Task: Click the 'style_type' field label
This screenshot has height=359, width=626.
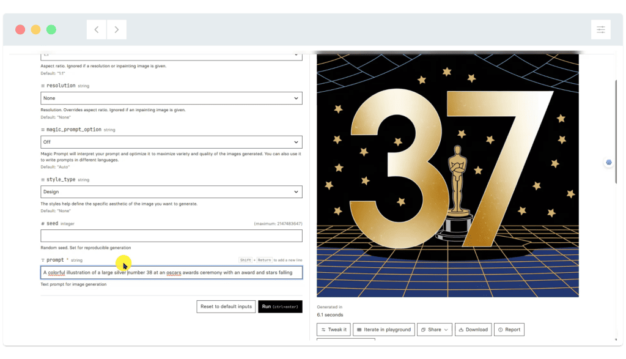Action: (x=61, y=179)
